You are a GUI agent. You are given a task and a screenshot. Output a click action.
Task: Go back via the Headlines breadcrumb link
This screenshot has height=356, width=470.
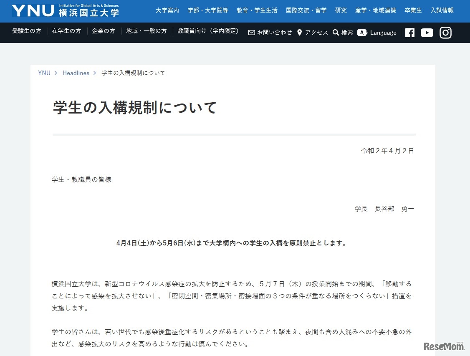(76, 73)
